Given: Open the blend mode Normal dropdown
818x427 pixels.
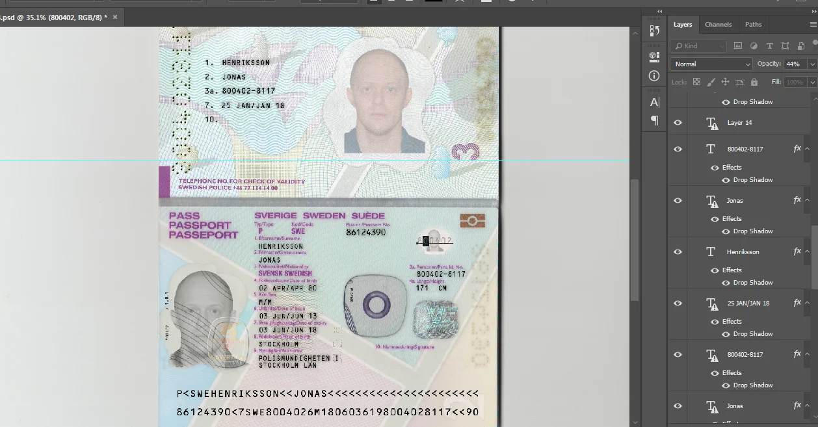Looking at the screenshot, I should click(711, 64).
